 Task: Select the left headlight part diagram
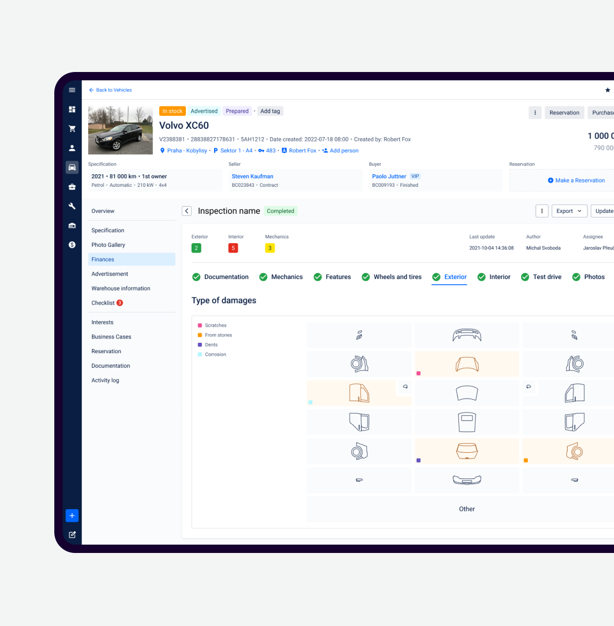pyautogui.click(x=359, y=335)
